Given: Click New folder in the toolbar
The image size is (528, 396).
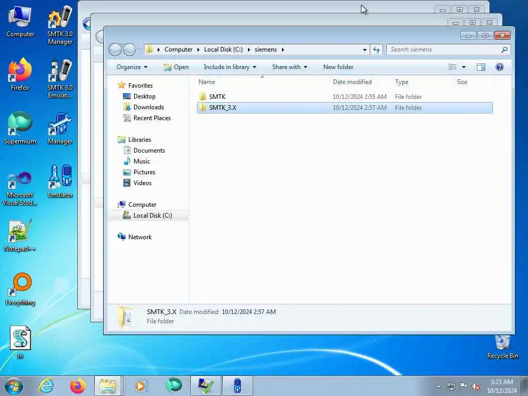Looking at the screenshot, I should (x=338, y=67).
